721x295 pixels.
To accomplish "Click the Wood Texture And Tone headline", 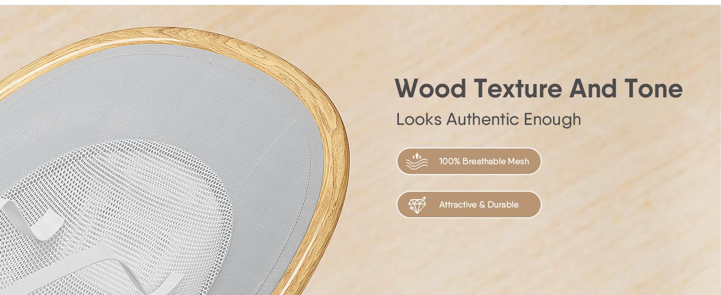I will 539,88.
